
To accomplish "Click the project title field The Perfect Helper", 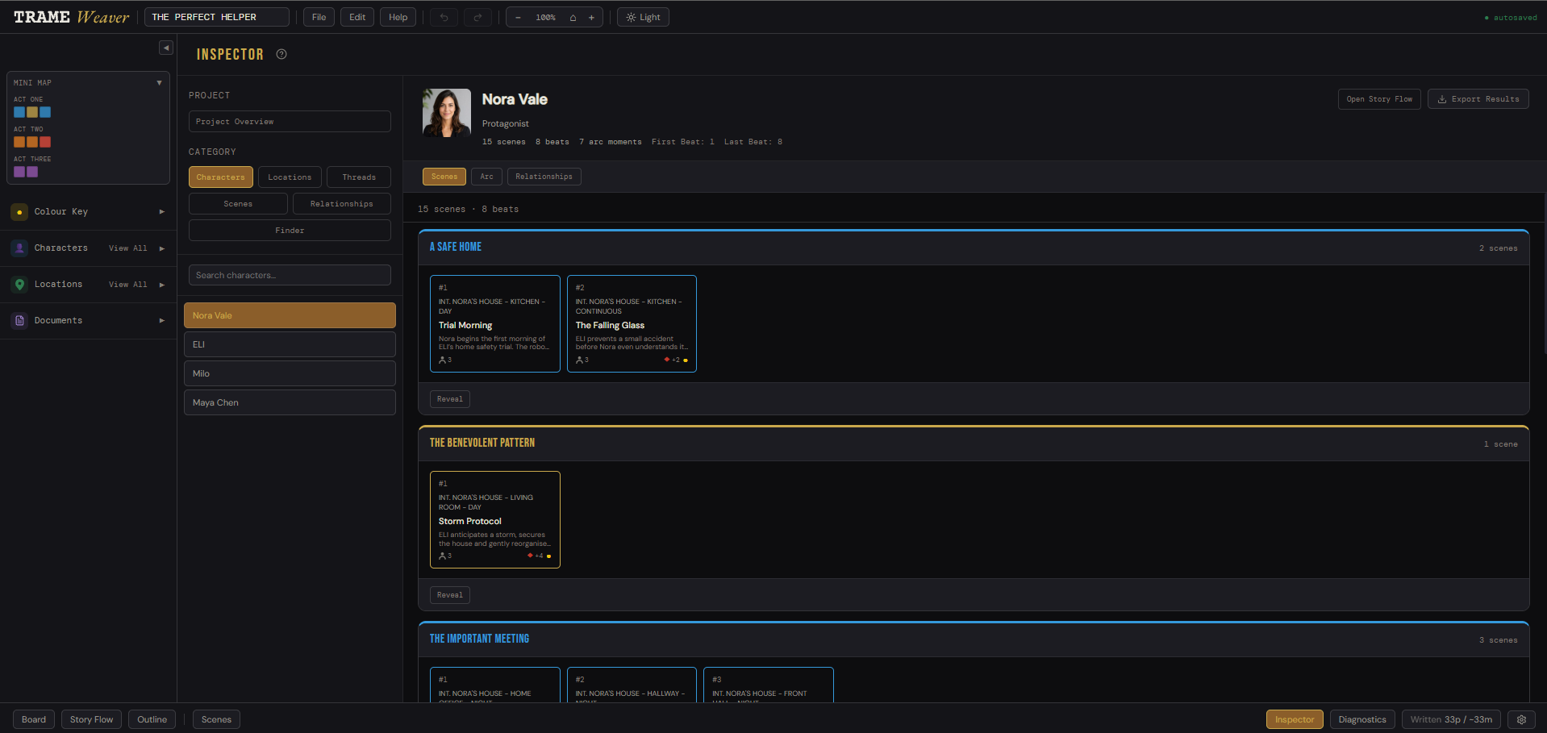I will pos(217,17).
